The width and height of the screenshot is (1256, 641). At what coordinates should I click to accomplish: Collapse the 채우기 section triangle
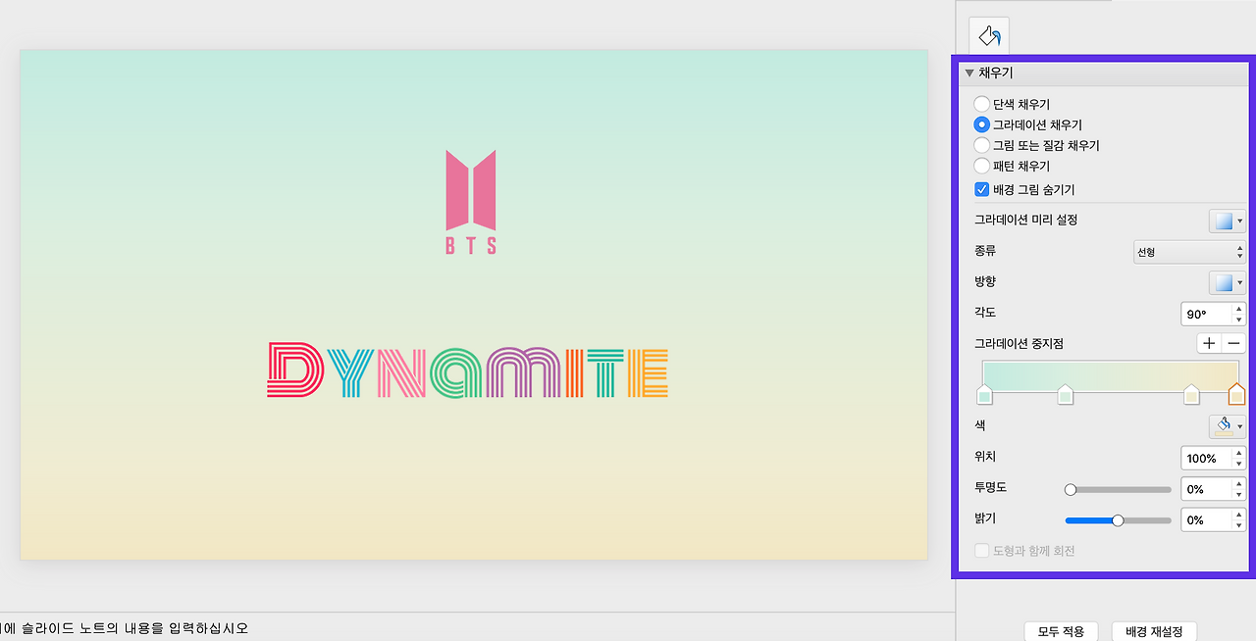(x=969, y=73)
